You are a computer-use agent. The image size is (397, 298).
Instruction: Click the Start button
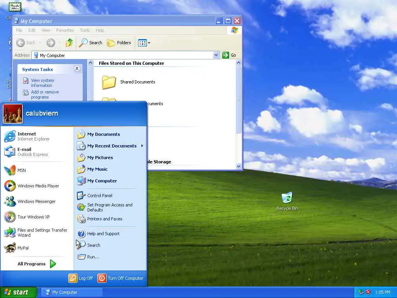point(19,292)
